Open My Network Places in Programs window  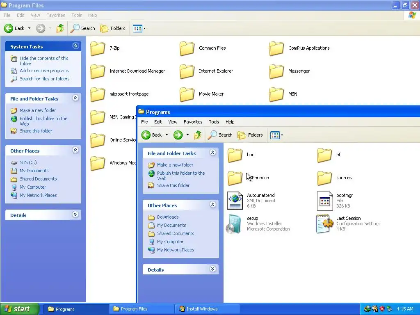tap(176, 250)
